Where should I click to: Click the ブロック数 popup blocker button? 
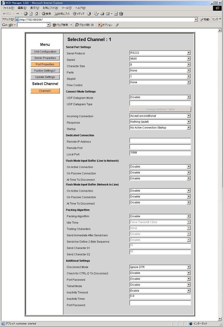(85, 25)
